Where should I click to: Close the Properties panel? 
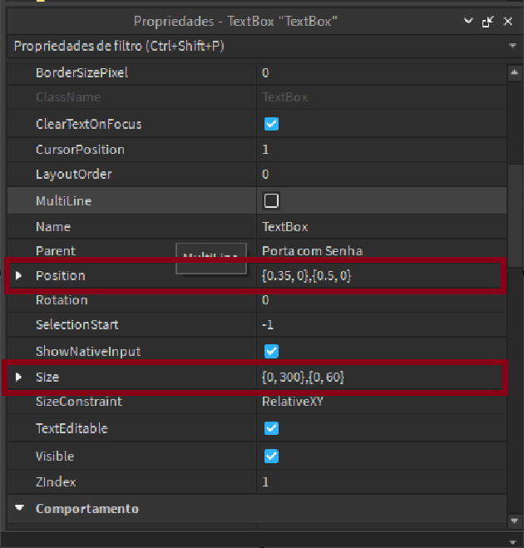[508, 21]
